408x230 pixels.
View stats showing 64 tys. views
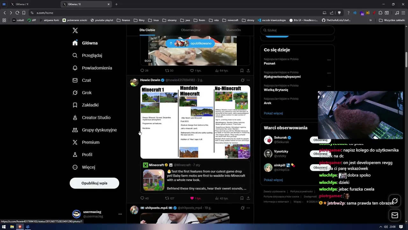222,70
